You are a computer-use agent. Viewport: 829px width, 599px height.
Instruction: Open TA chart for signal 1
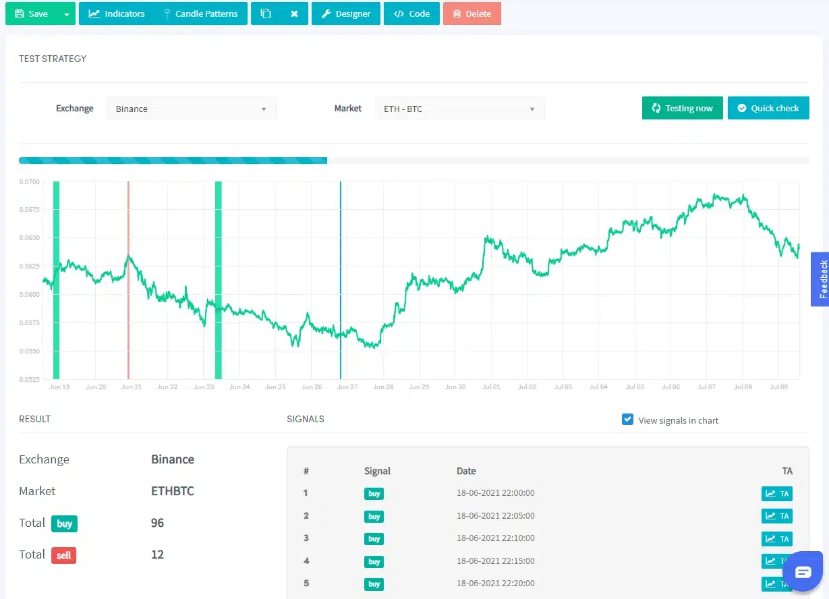coord(777,494)
